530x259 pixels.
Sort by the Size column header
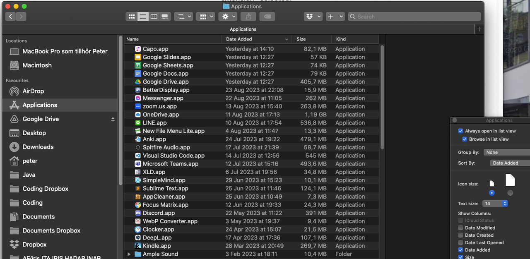point(311,39)
